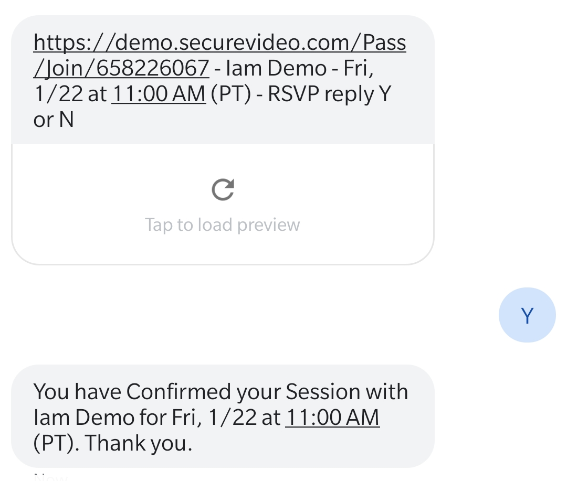Select the sent "Y" reply bubble

[527, 315]
